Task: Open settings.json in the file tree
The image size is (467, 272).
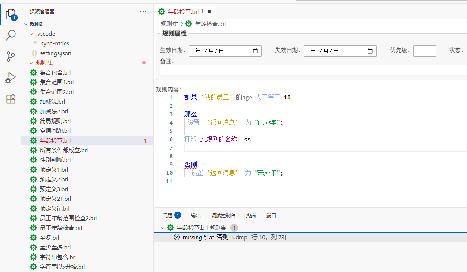Action: tap(55, 53)
